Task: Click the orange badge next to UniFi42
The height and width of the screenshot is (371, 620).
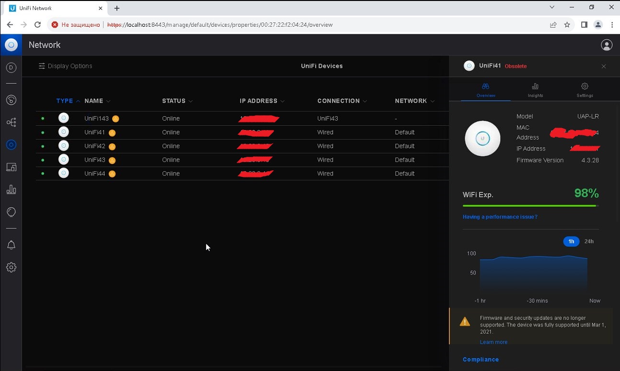Action: coord(112,146)
